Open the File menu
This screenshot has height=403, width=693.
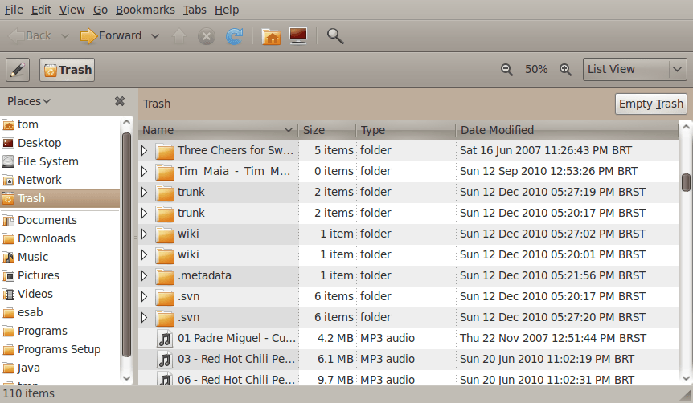point(14,10)
